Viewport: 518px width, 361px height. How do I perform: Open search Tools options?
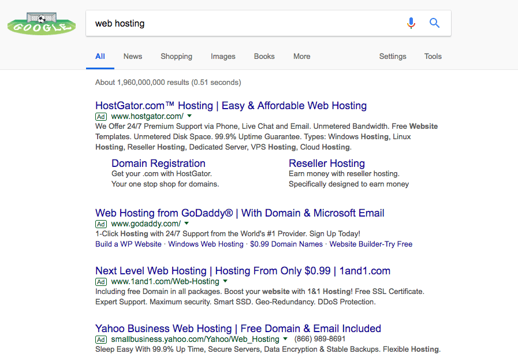coord(433,57)
